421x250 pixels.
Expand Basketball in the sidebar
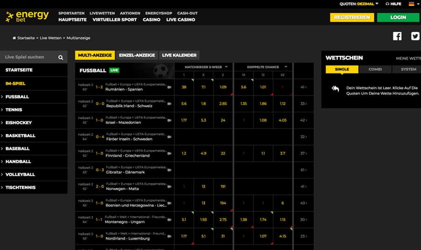tap(34, 135)
